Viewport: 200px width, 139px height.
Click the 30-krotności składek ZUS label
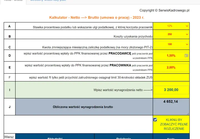coord(91,78)
